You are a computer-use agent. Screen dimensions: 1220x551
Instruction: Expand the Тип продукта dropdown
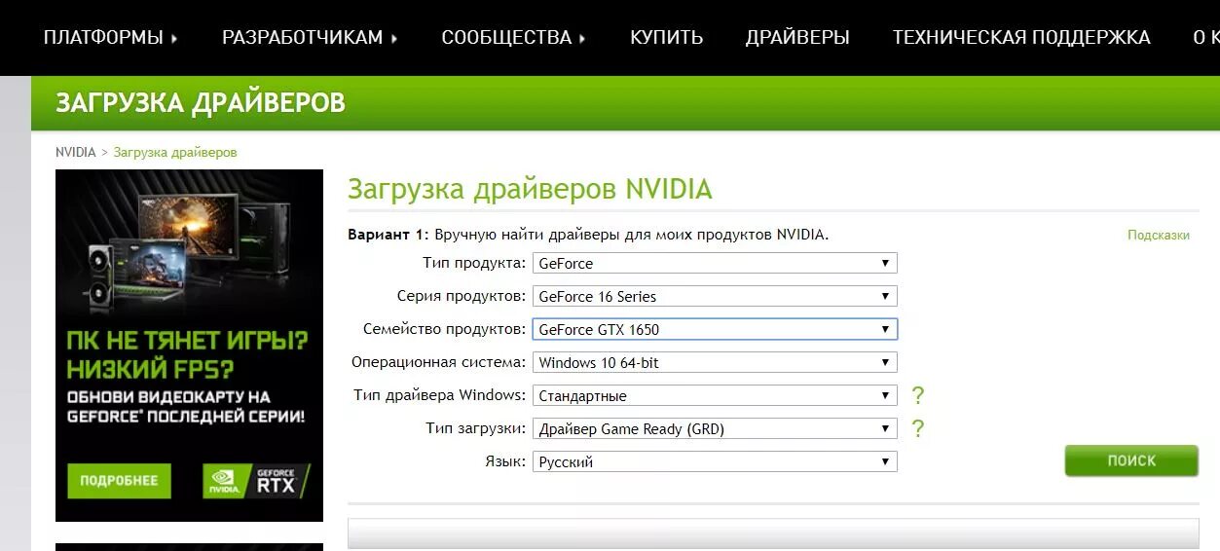tap(715, 263)
